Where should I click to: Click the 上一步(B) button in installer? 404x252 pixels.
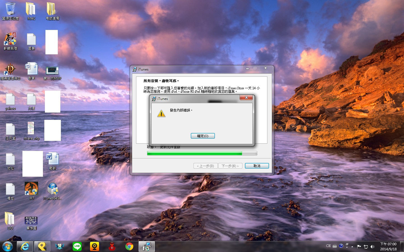click(x=205, y=166)
